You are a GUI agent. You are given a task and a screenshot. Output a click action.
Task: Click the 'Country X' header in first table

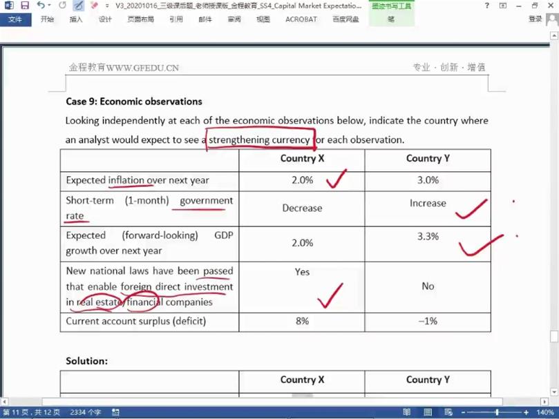click(302, 159)
